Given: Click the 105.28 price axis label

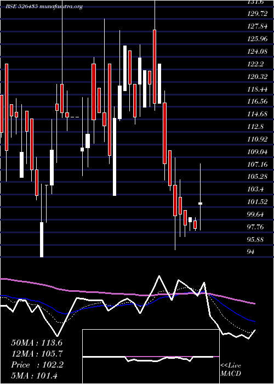Looking at the screenshot, I should click(x=256, y=177).
